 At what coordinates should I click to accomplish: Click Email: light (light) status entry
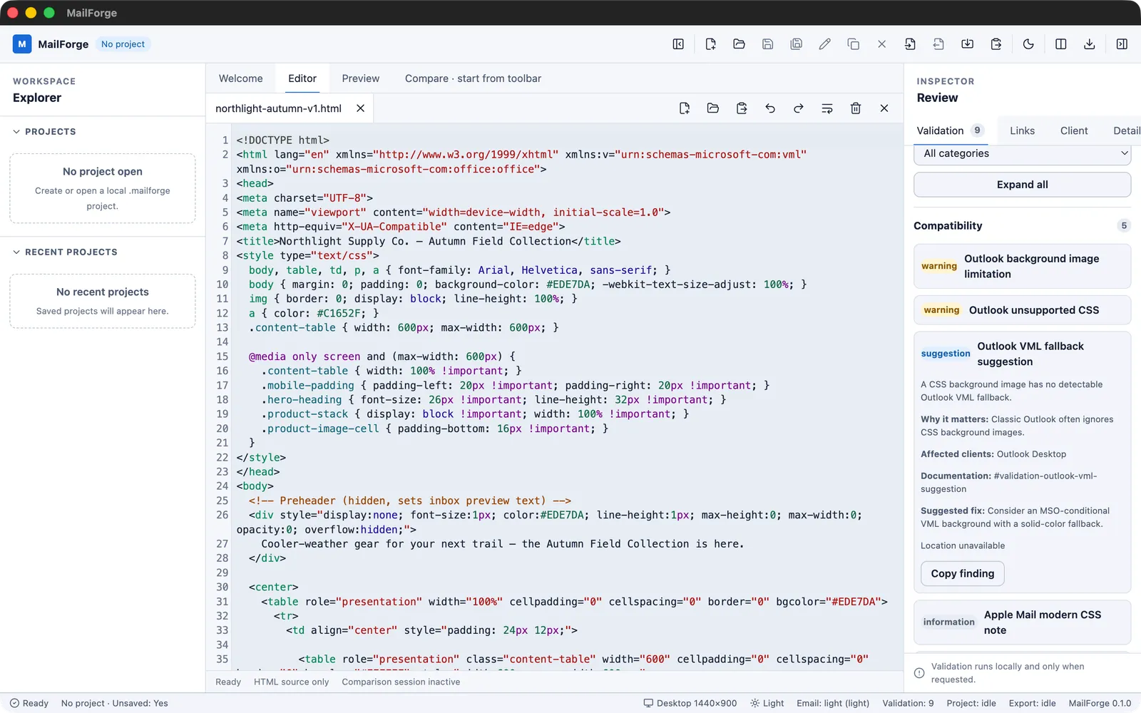[833, 703]
